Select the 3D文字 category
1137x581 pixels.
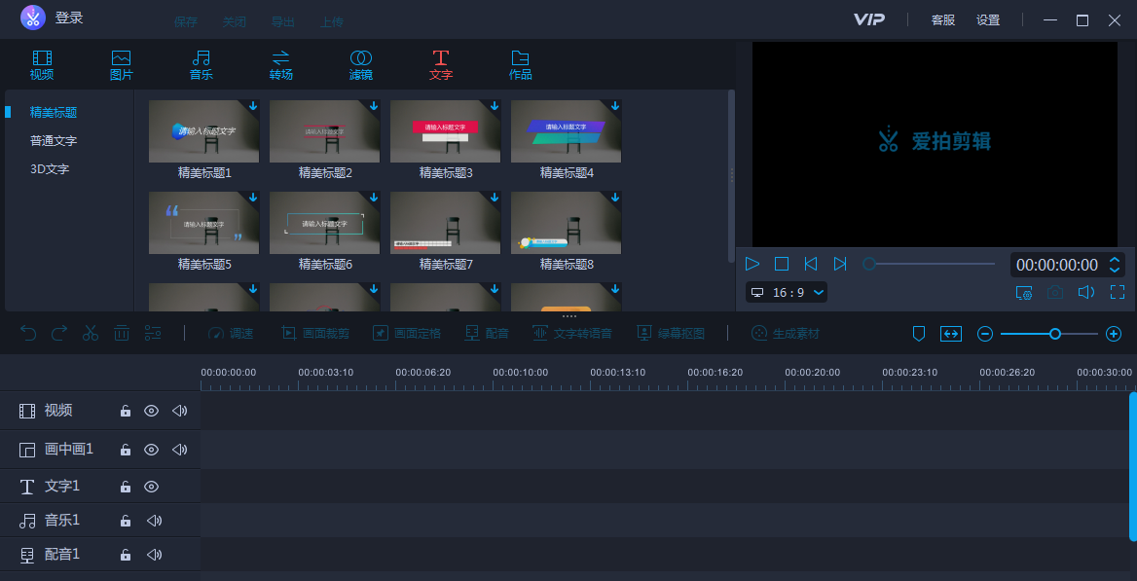(x=50, y=169)
